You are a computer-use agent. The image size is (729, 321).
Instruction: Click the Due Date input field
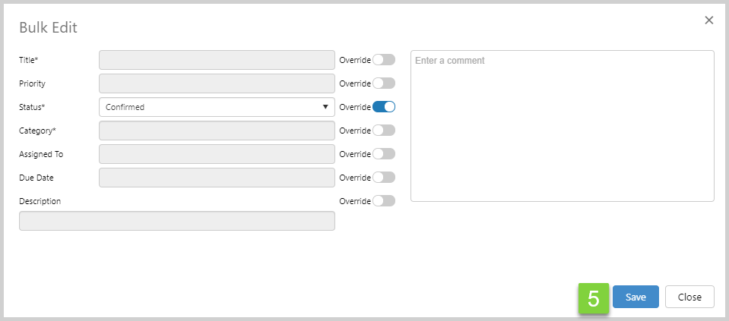217,178
